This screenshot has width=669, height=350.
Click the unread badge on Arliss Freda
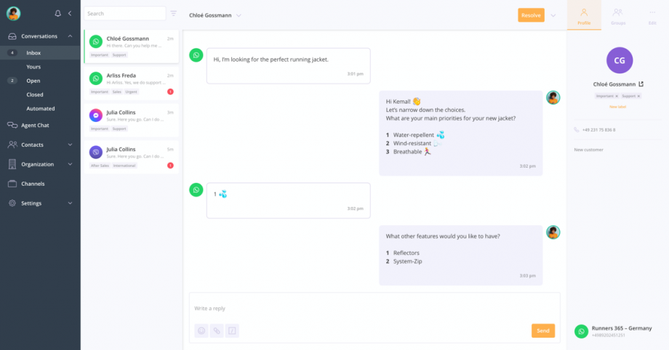(x=170, y=91)
